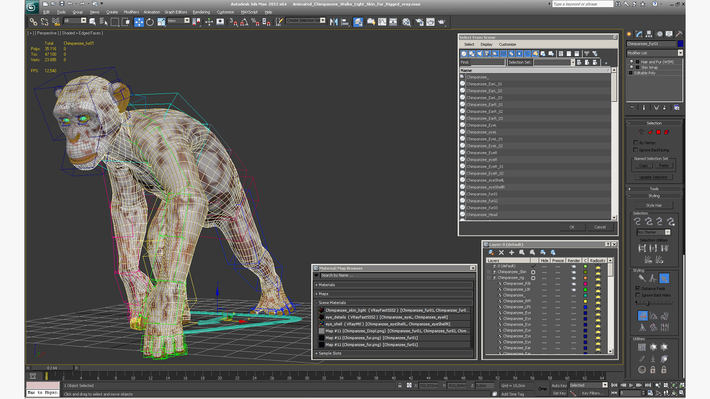Open the Mirror tool
Image resolution: width=710 pixels, height=399 pixels.
334,22
